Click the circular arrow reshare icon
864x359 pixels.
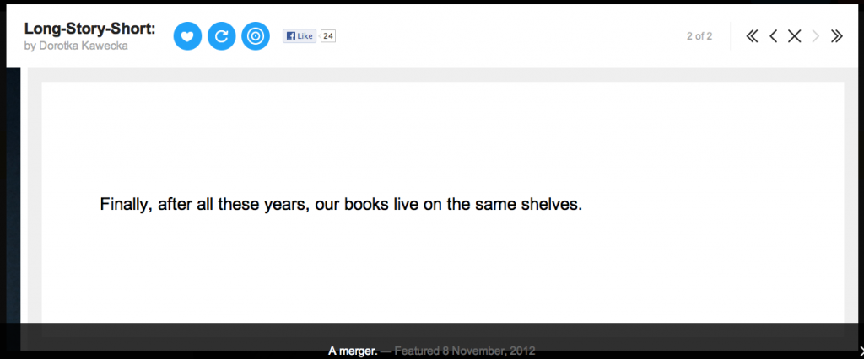coord(222,36)
